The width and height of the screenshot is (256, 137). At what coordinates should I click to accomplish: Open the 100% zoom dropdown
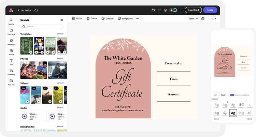tap(193, 19)
